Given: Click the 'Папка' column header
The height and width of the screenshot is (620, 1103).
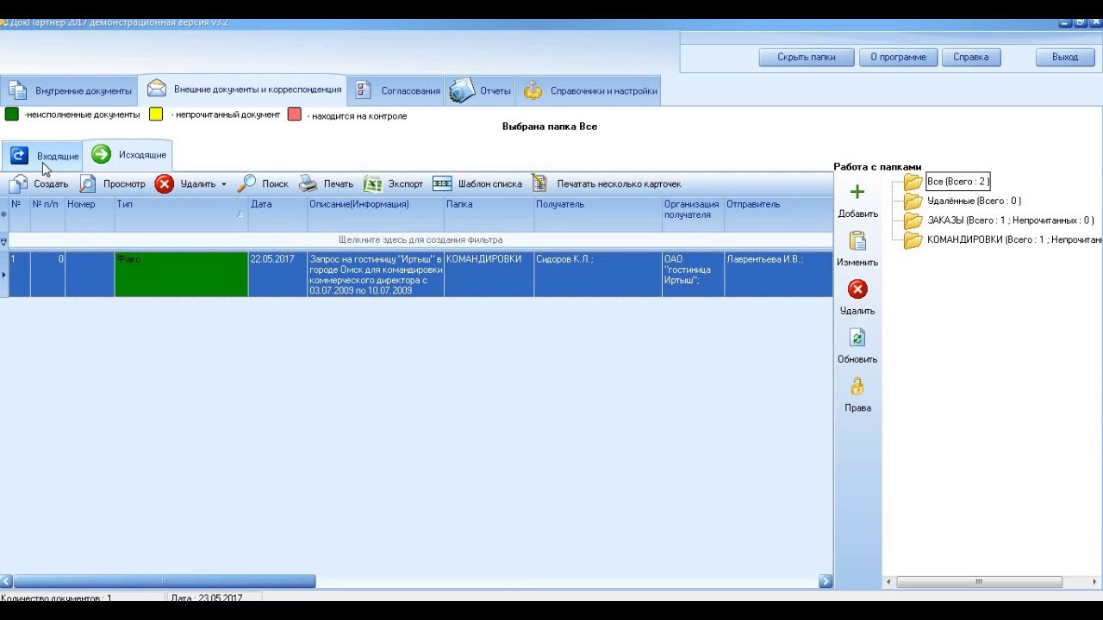Looking at the screenshot, I should [x=489, y=214].
